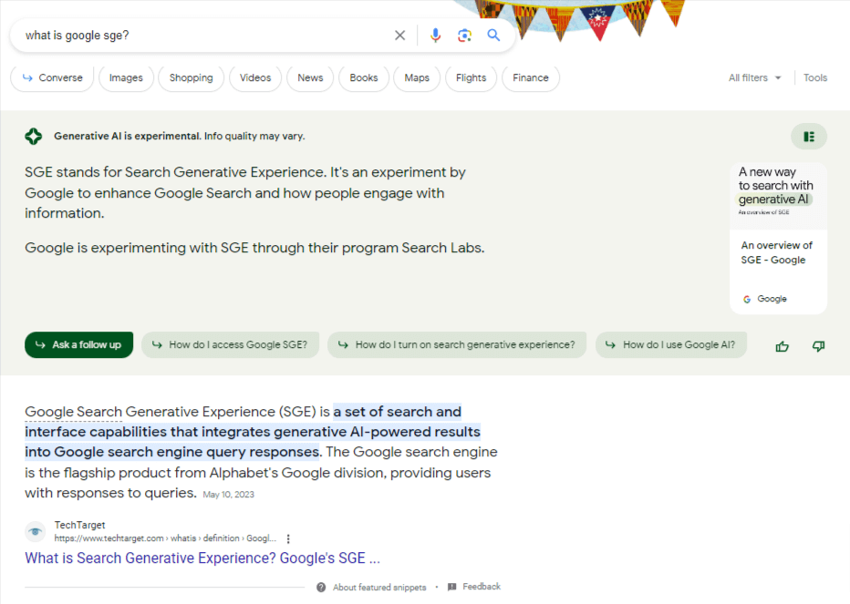Screen dimensions: 850x604
Task: Select 'How do I turn on search generative experience?' suggestion
Action: click(457, 344)
